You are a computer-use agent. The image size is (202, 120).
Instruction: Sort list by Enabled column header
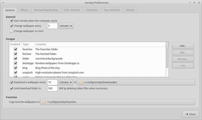pyautogui.click(x=15, y=44)
